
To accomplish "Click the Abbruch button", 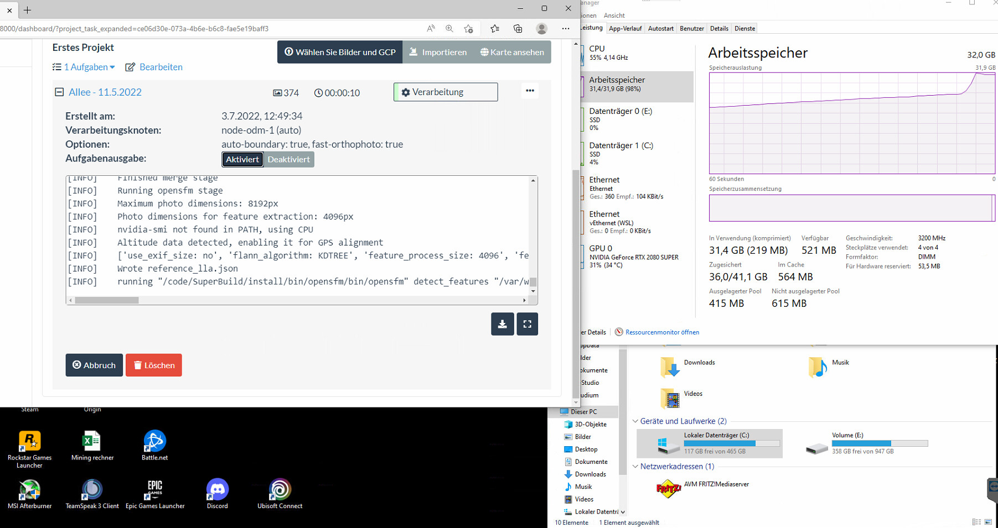I will tap(94, 365).
